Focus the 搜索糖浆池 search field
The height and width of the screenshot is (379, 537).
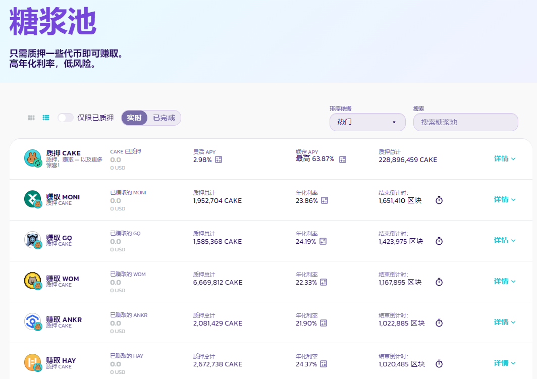tap(465, 122)
